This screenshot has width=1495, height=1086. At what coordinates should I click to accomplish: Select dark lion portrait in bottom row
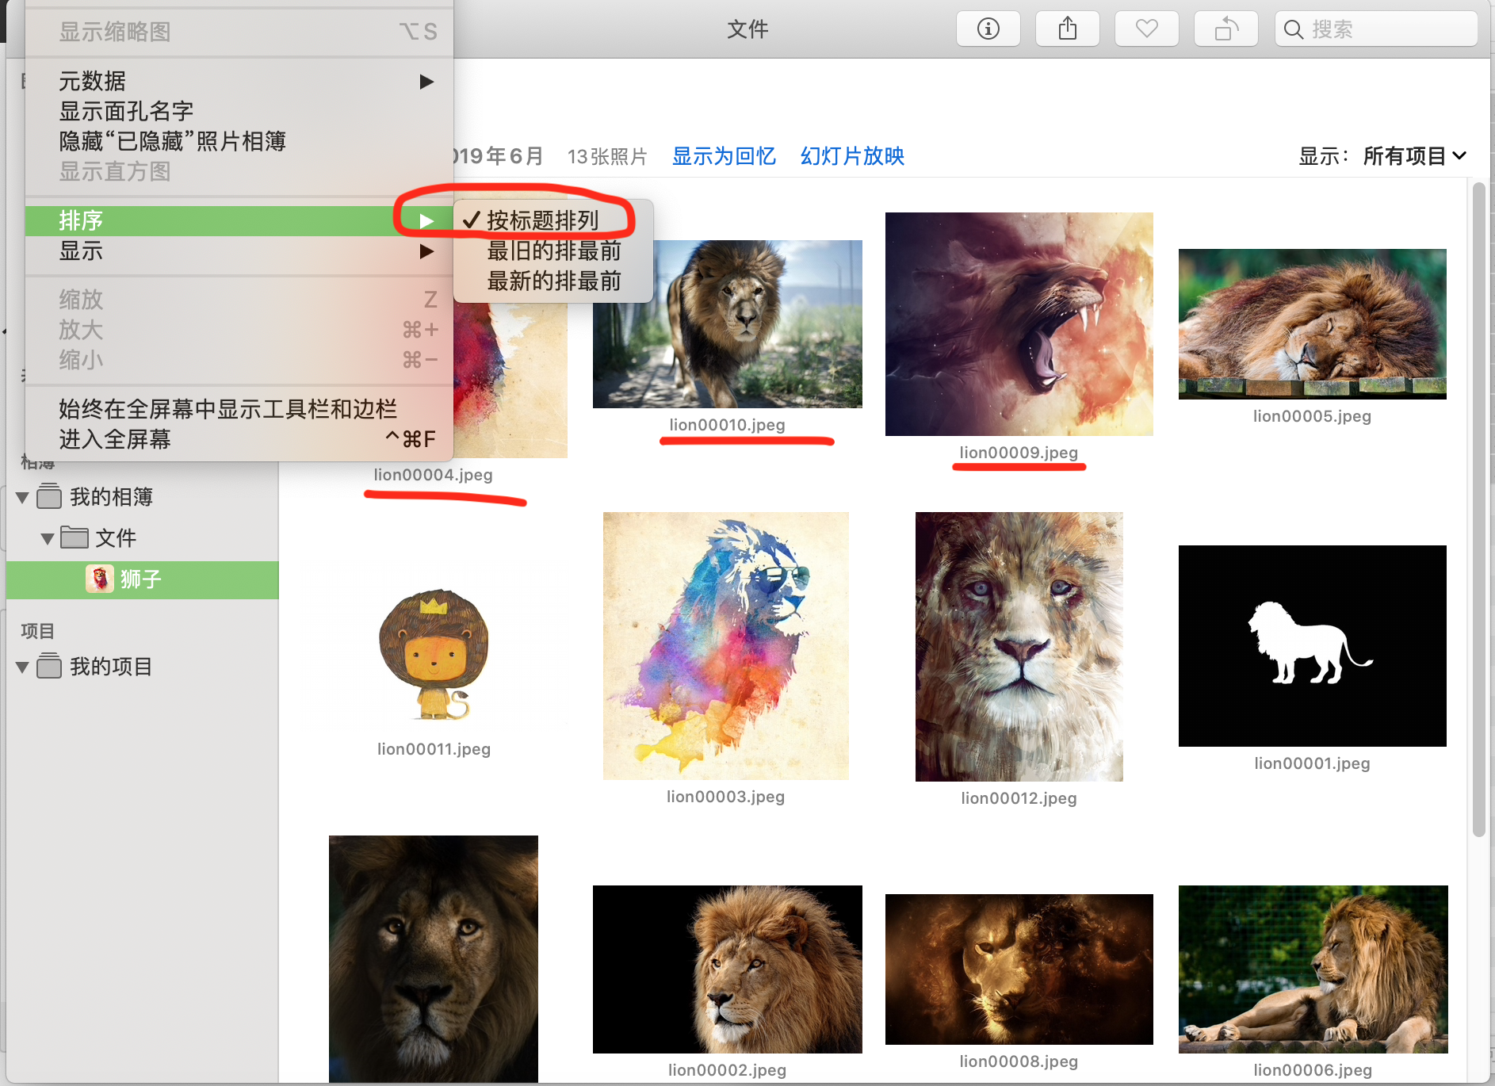434,959
